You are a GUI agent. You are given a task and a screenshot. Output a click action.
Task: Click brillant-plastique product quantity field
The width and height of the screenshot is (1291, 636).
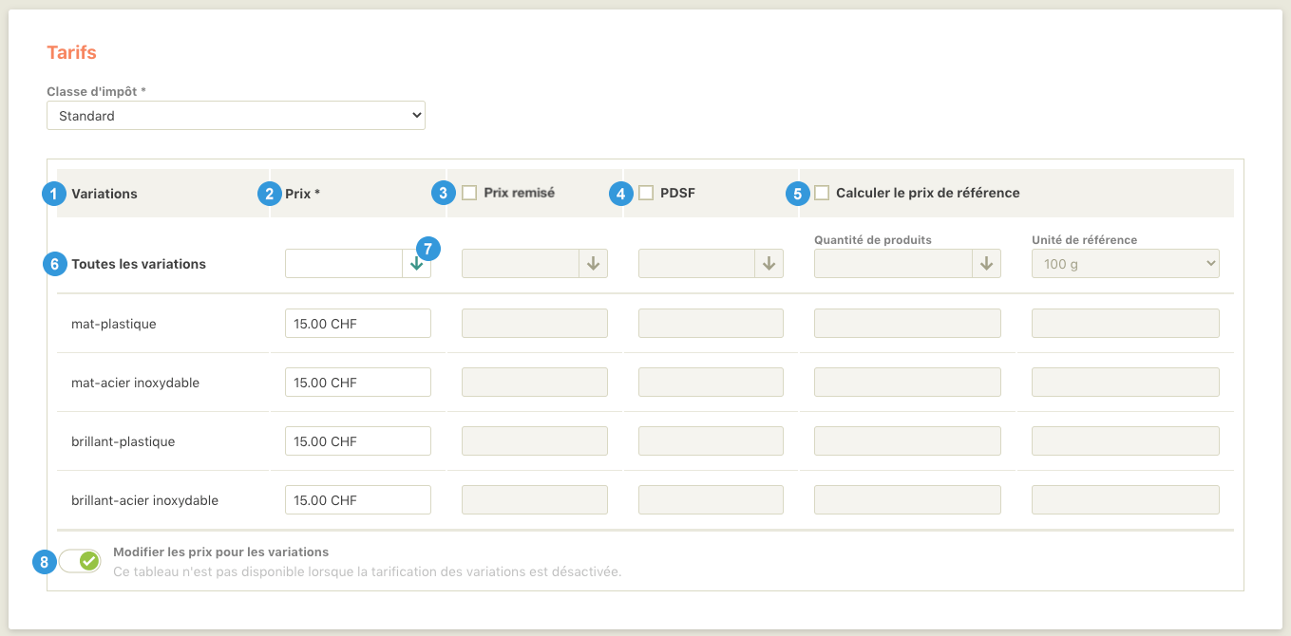(907, 441)
